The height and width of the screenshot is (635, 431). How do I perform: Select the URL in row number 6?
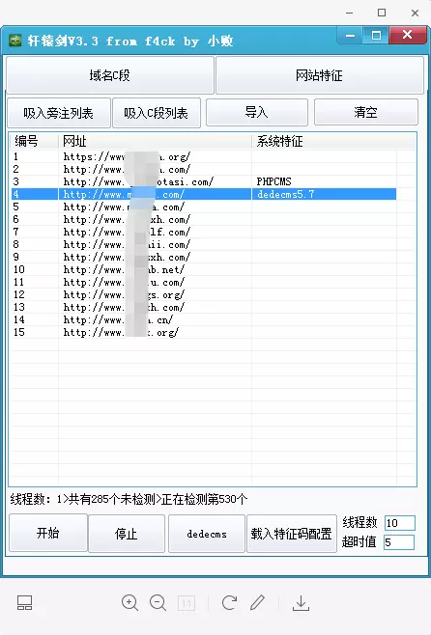127,219
